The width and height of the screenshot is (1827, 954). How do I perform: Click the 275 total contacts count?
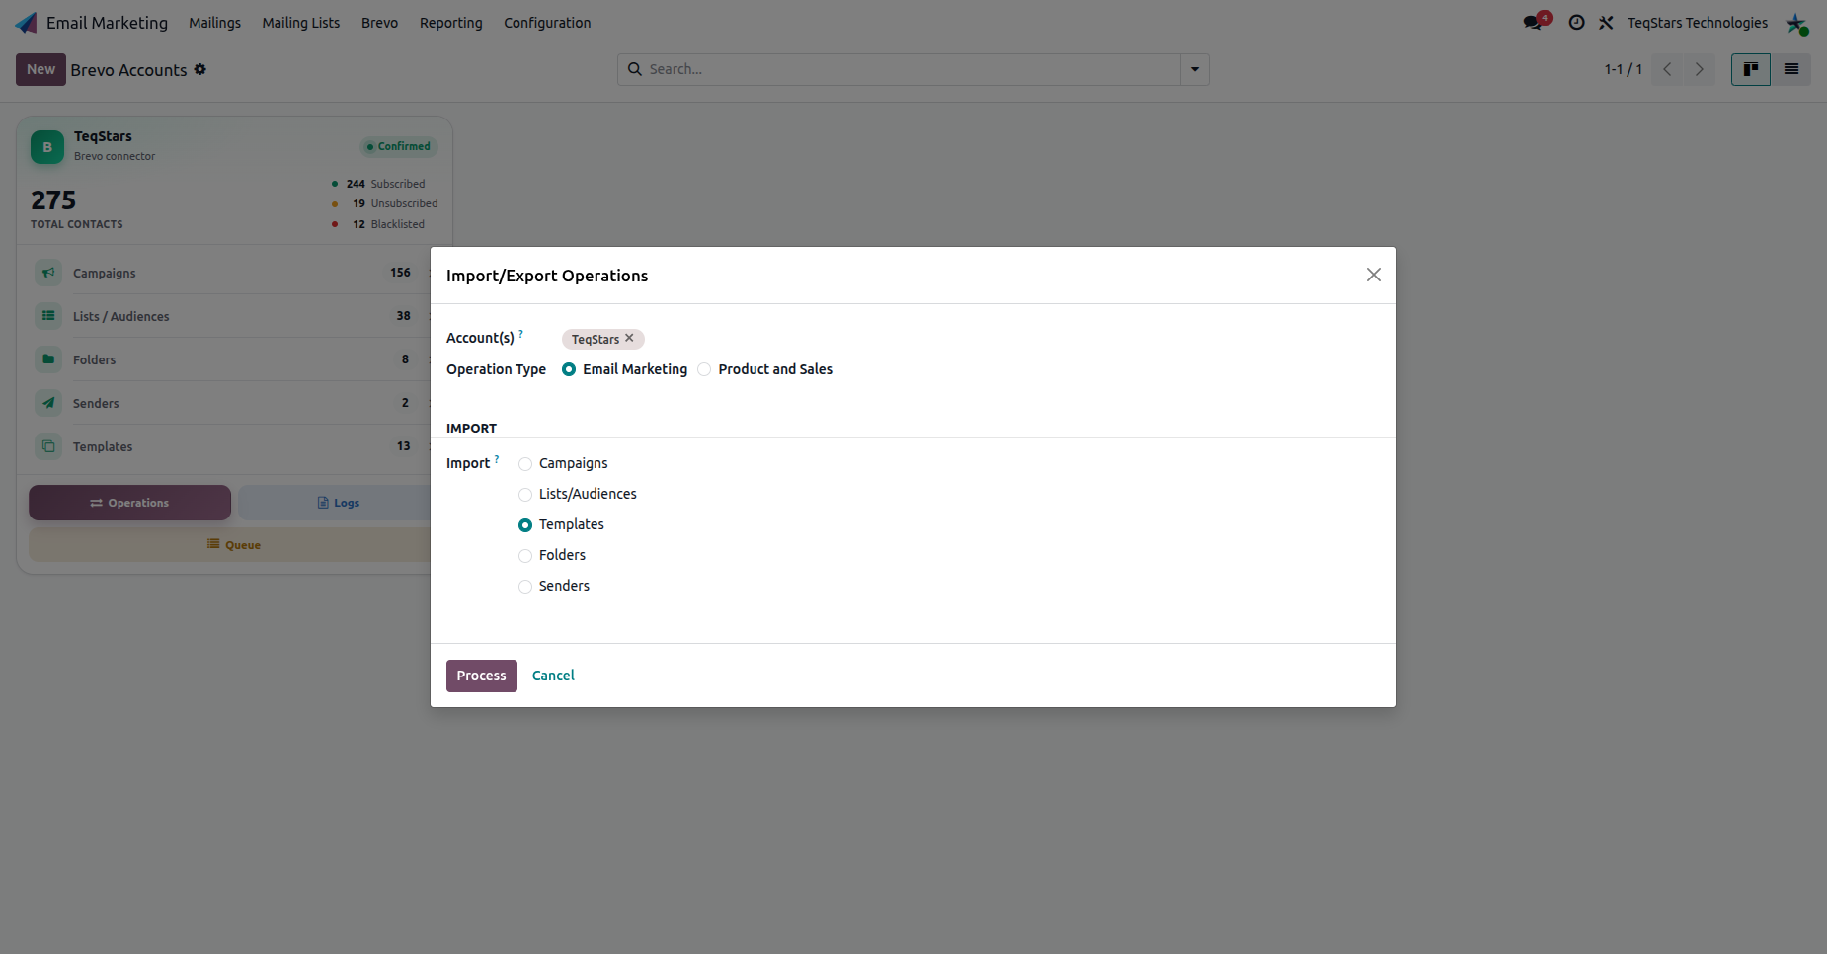53,200
